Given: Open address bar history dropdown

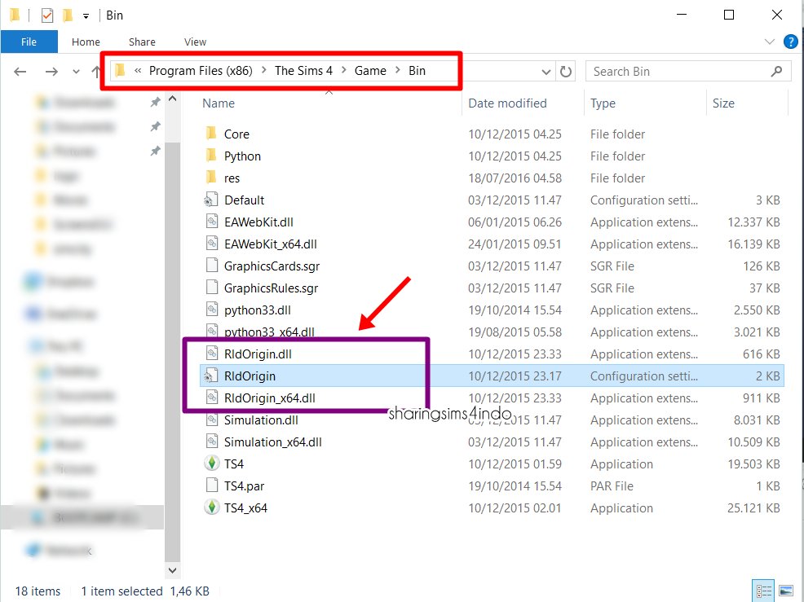Looking at the screenshot, I should click(546, 72).
